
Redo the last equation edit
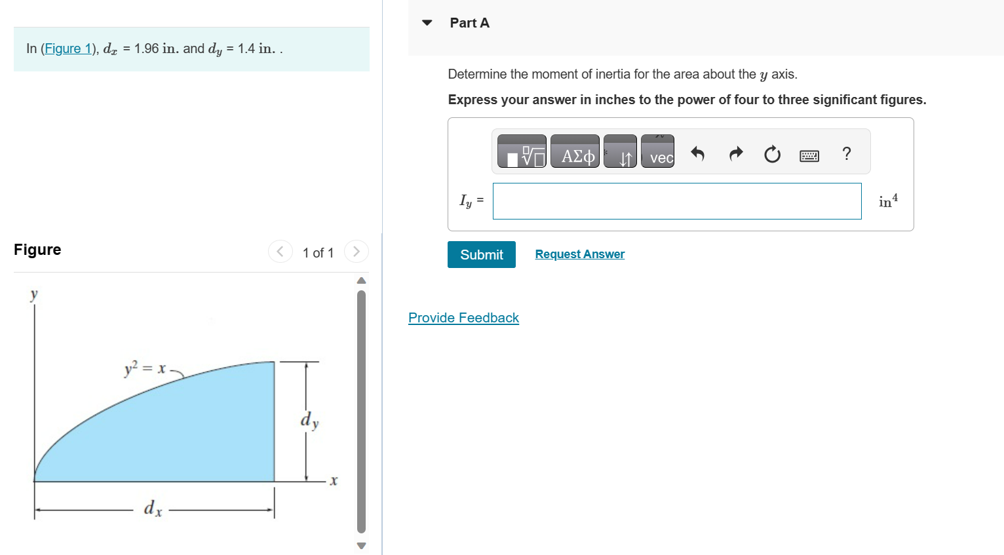(735, 155)
